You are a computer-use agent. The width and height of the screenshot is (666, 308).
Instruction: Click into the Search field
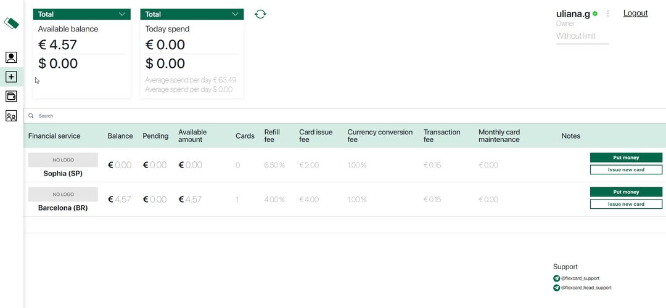(185, 116)
